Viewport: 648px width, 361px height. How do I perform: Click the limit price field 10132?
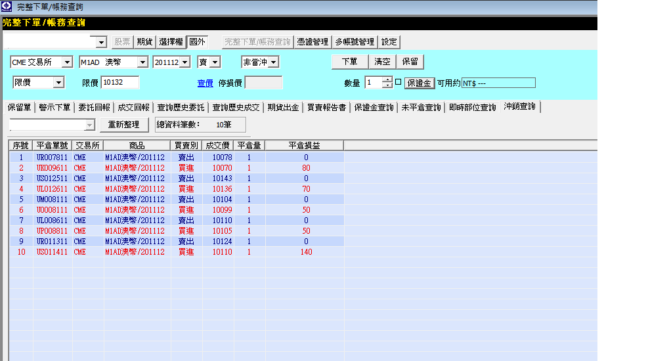pyautogui.click(x=120, y=82)
